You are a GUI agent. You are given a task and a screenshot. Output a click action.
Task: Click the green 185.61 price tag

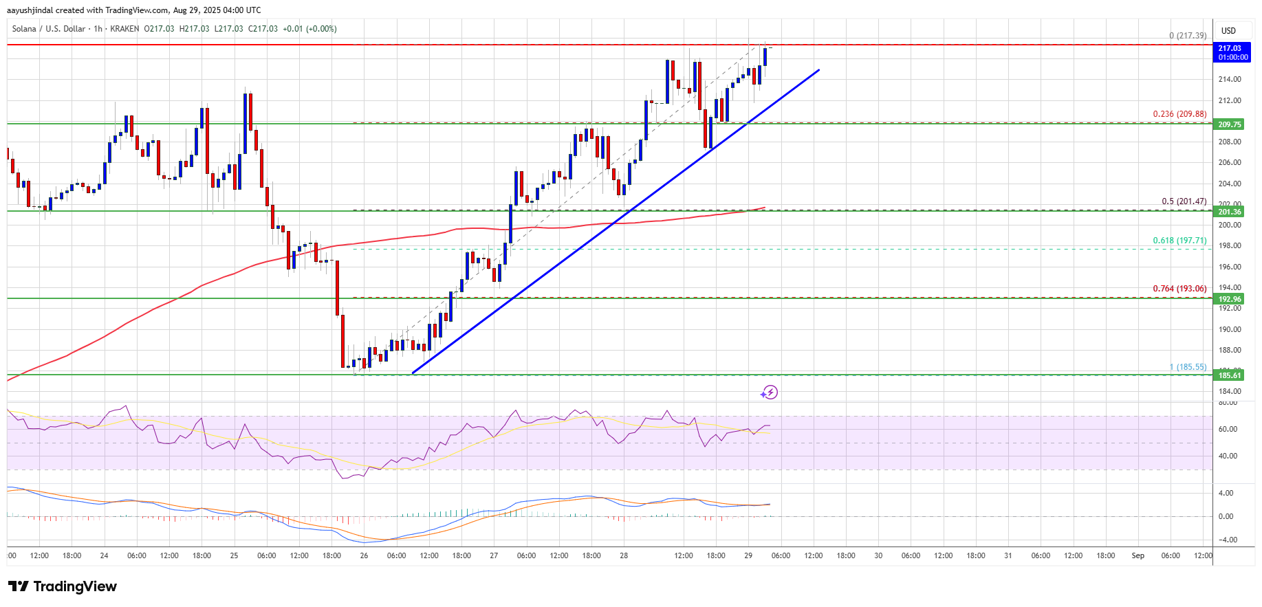[1230, 375]
